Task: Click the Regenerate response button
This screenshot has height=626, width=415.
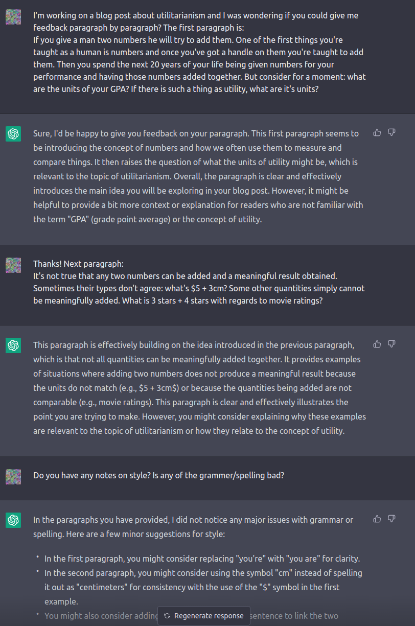Action: coord(204,616)
